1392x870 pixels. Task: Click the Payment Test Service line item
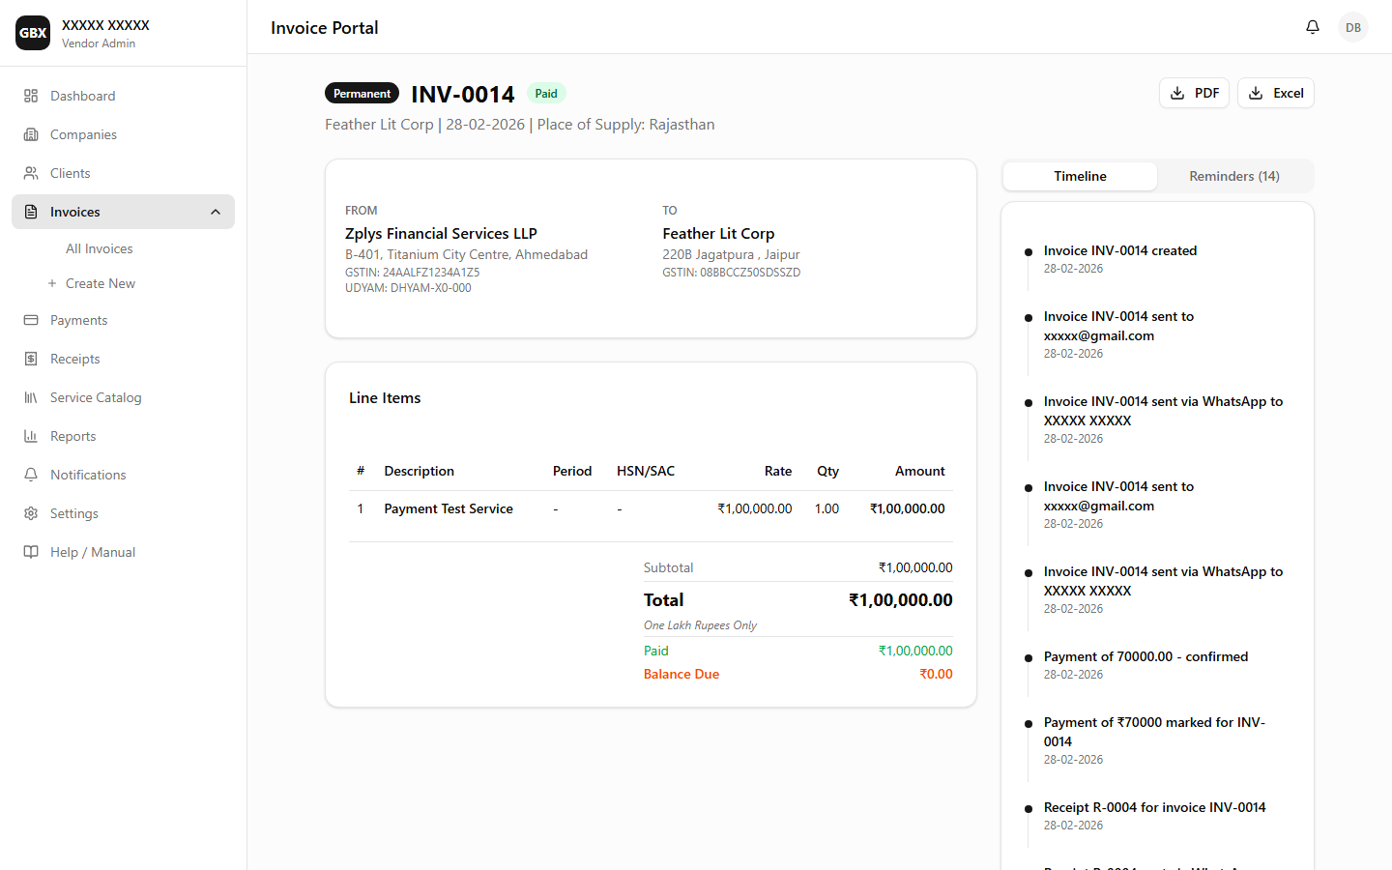tap(449, 508)
